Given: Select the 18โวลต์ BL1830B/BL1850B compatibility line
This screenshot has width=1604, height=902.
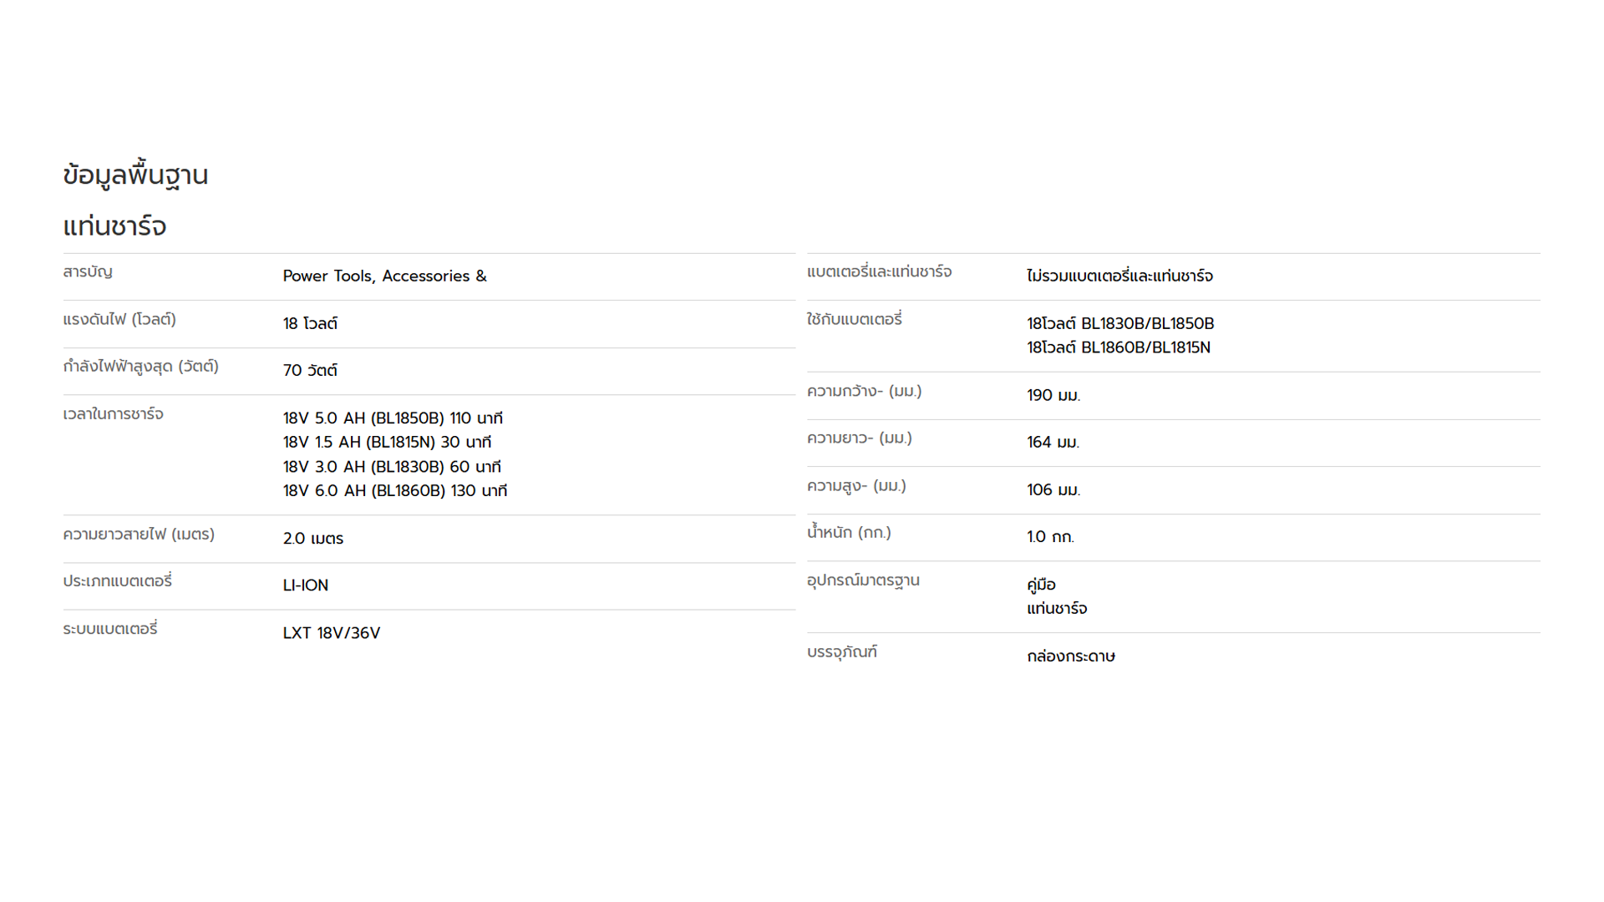Looking at the screenshot, I should pyautogui.click(x=1120, y=323).
